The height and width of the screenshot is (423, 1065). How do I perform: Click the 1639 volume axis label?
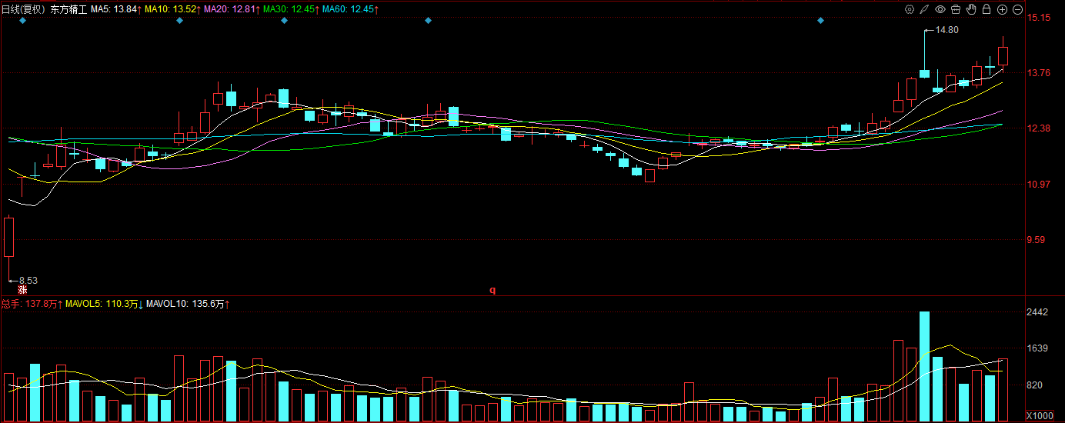[x=1038, y=348]
